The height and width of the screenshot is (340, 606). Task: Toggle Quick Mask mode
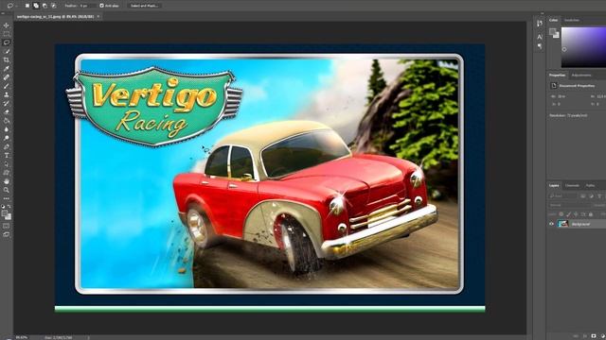click(x=7, y=226)
